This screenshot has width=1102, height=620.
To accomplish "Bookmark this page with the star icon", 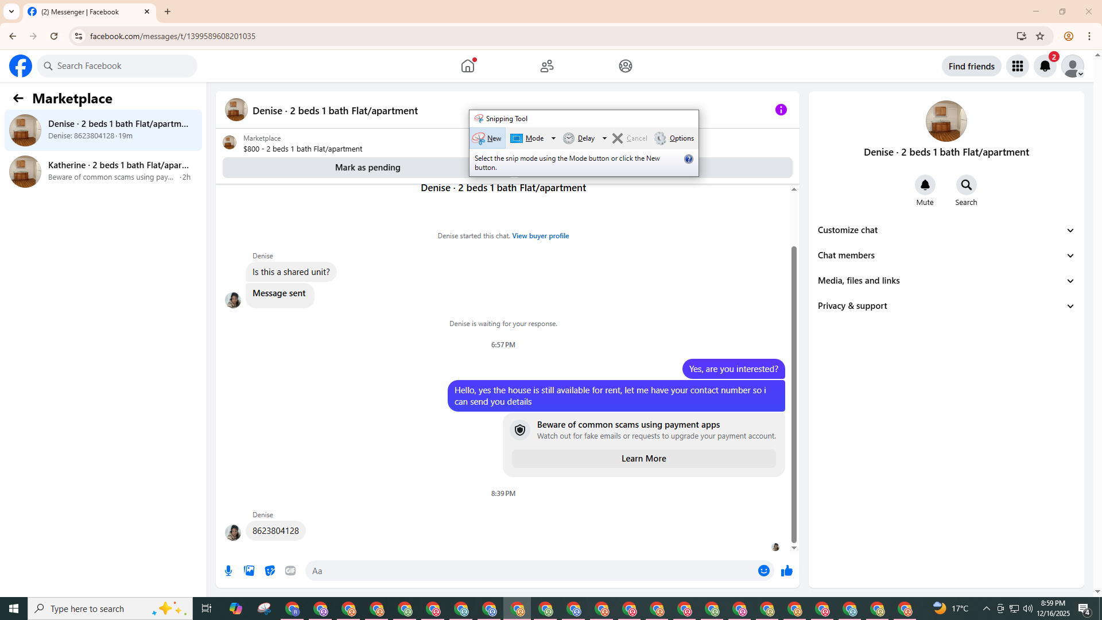I will point(1040,36).
